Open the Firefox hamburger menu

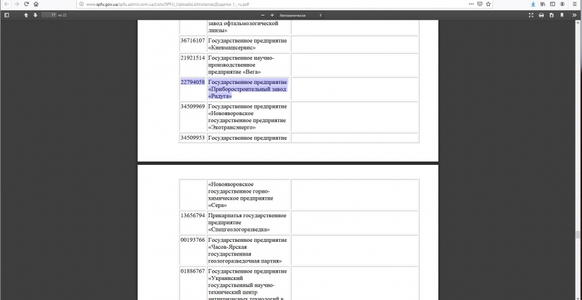point(574,4)
